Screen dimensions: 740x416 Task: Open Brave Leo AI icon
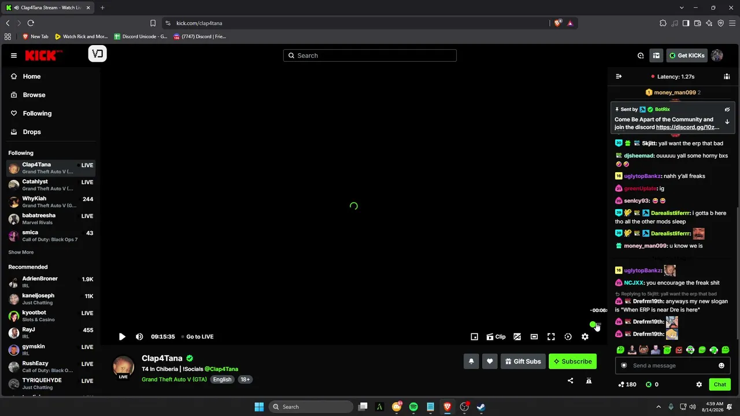709,23
